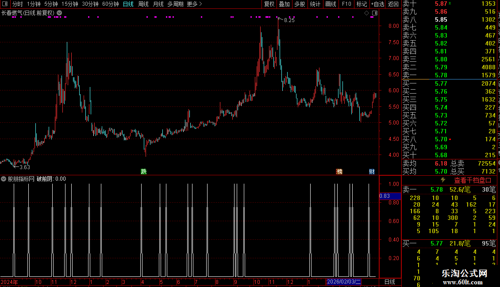Switch to the 周线 weekly tab
Screen dimensions: 500x287
tap(143, 4)
